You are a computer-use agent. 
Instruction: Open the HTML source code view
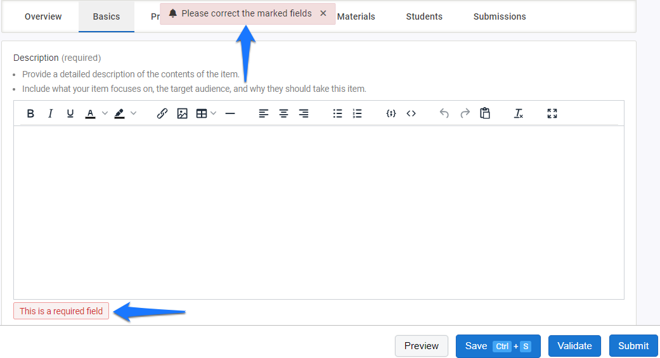pyautogui.click(x=411, y=113)
